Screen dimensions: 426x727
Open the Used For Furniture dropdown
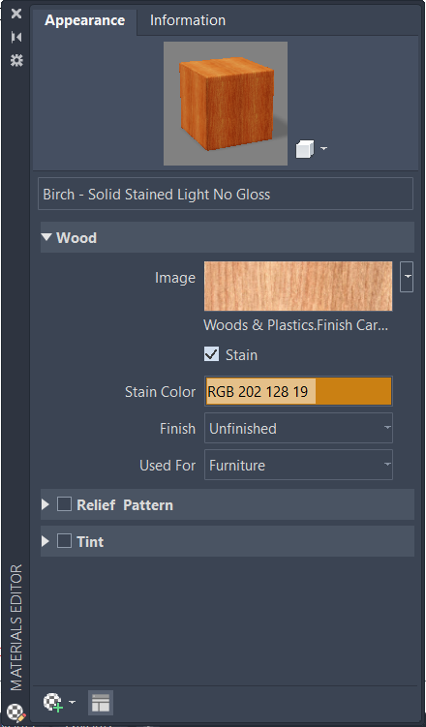pos(298,465)
